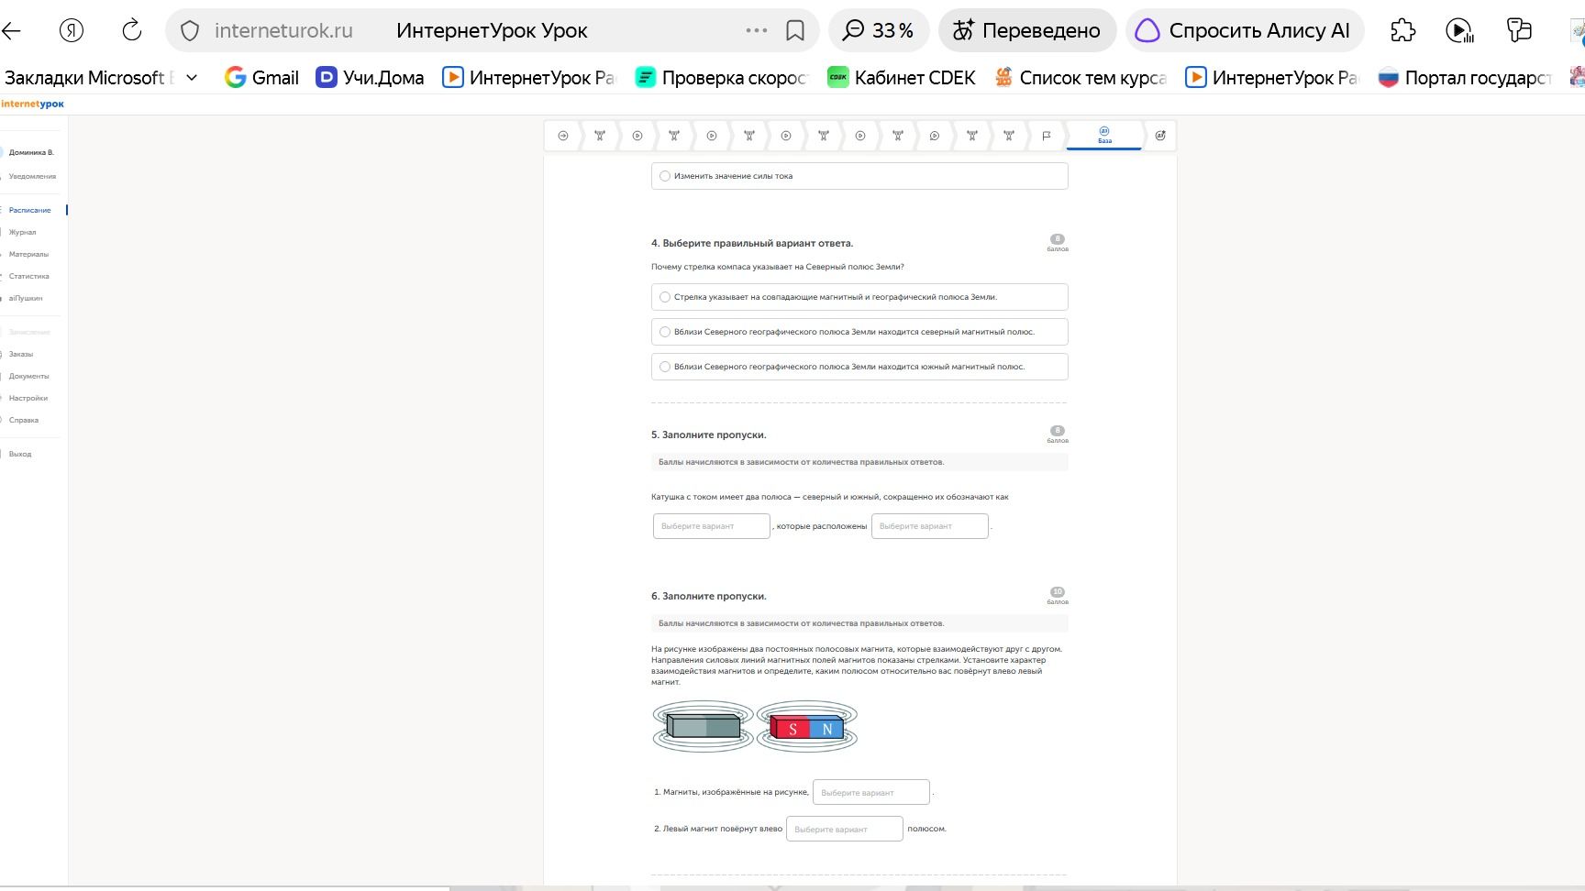The width and height of the screenshot is (1585, 891).
Task: Switch to the База lesson tab
Action: [1104, 136]
